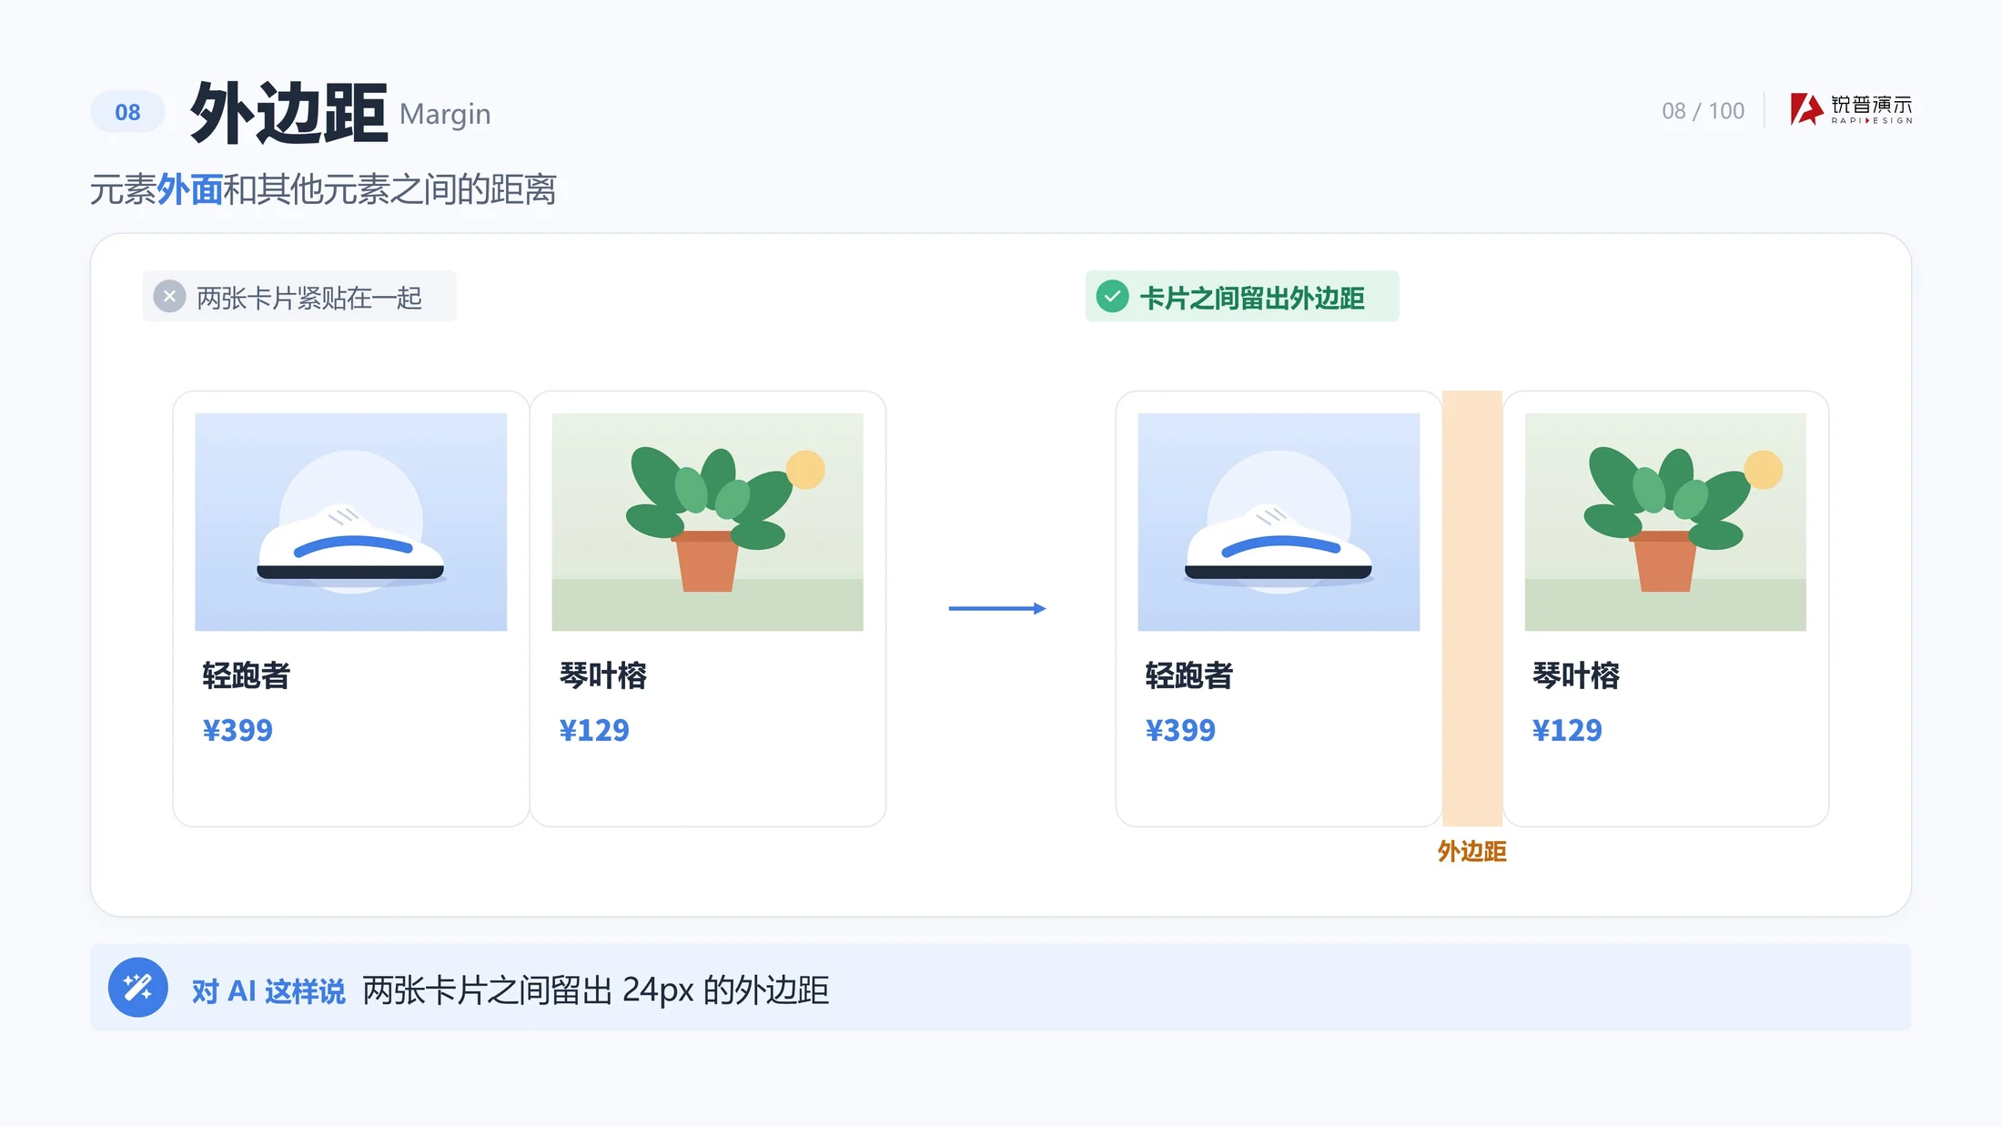Click ¥129 price in the touching cards
Image resolution: width=2002 pixels, height=1127 pixels.
pyautogui.click(x=594, y=730)
